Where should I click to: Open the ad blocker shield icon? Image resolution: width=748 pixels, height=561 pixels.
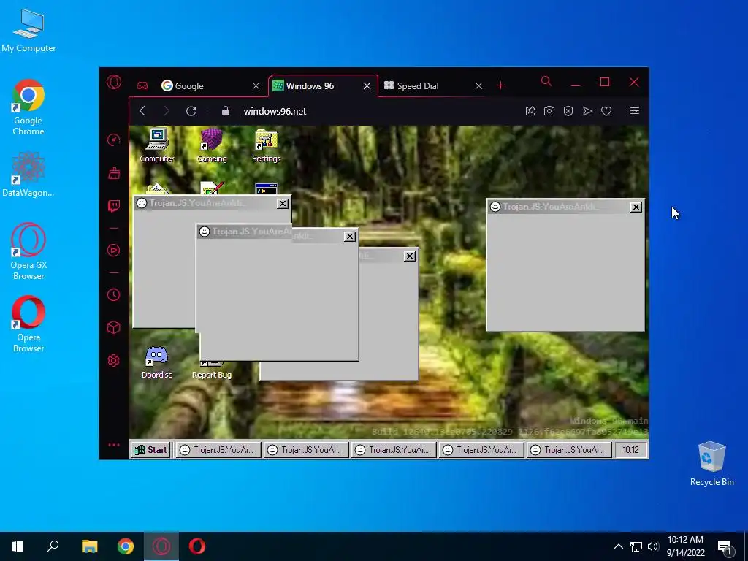click(x=568, y=111)
